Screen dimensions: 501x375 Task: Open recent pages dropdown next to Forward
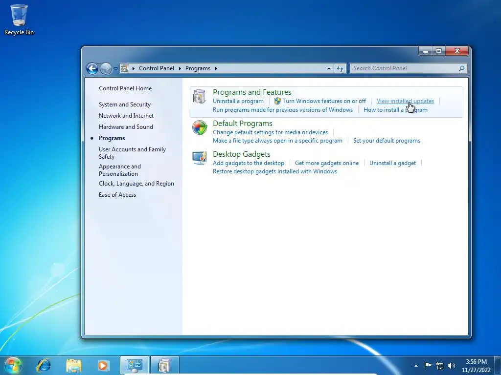click(x=115, y=68)
